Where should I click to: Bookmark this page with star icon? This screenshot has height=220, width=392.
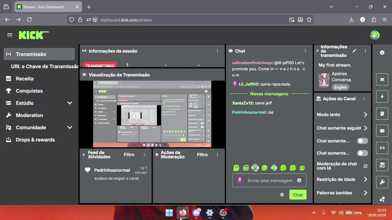point(309,20)
